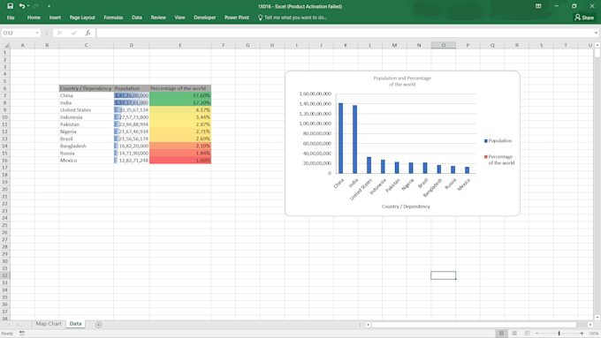
Task: Select column O header
Action: pos(444,45)
